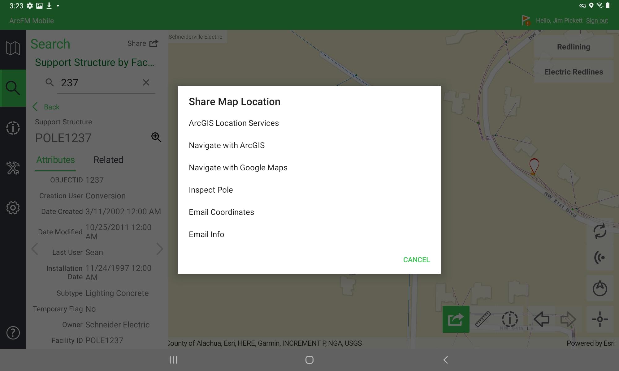Click the Electric Redlines button

(x=574, y=72)
